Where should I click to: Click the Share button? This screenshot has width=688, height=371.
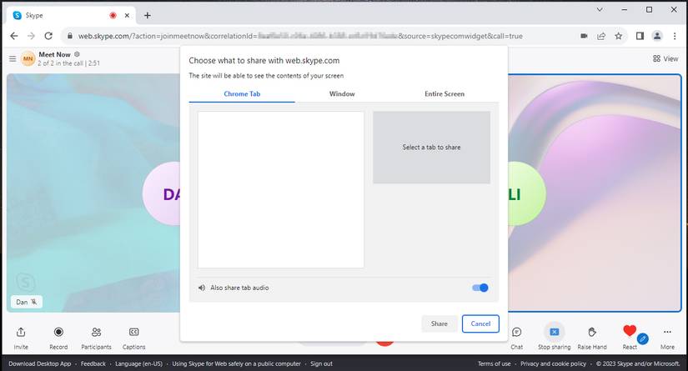(x=439, y=323)
